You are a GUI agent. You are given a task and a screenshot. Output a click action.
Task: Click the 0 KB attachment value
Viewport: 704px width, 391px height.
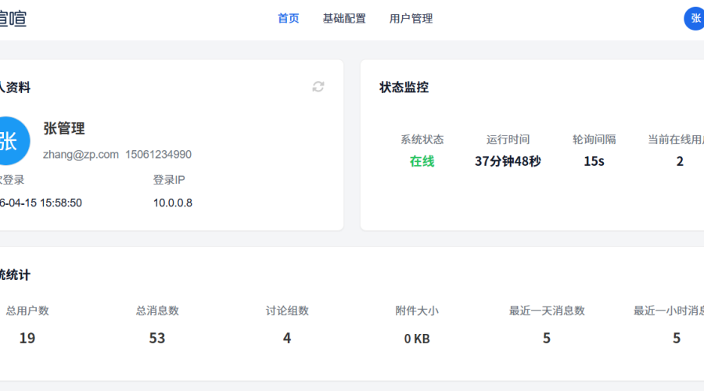(417, 339)
